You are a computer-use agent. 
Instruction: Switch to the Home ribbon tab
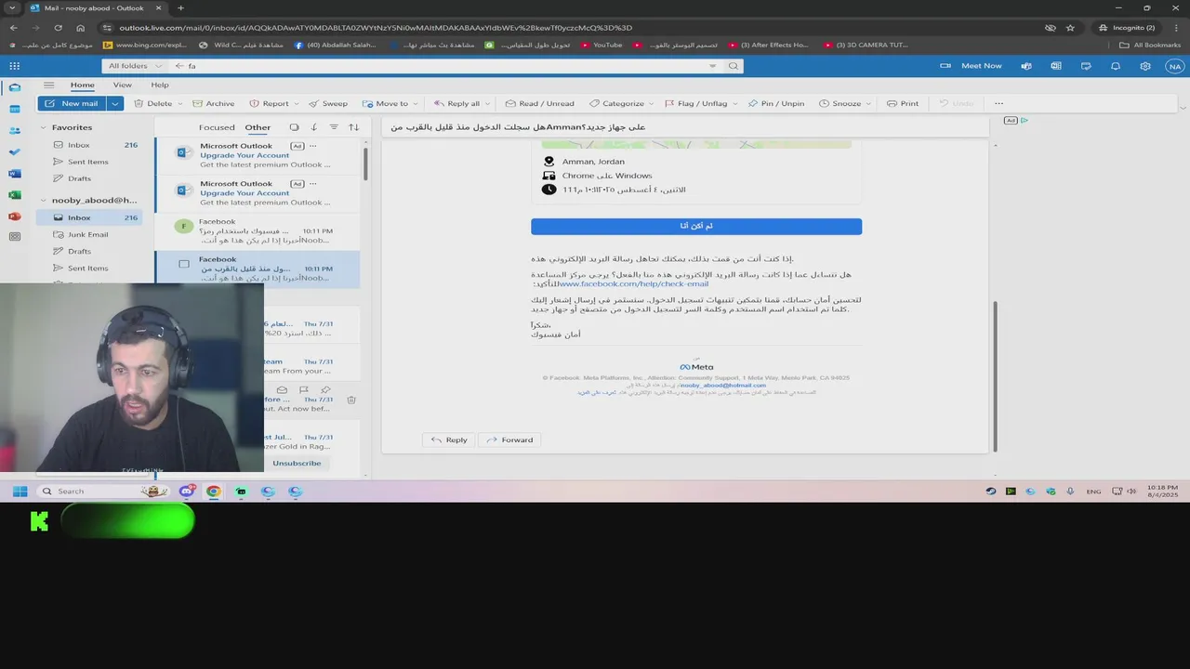[x=82, y=85]
